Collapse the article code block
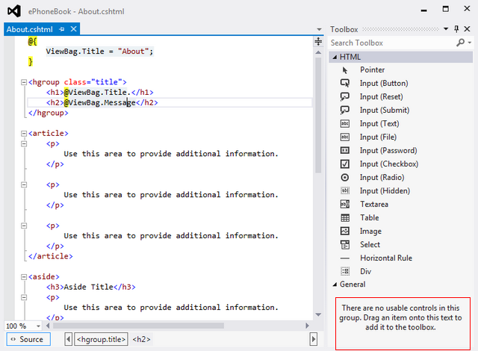Viewport: 478px width, 351px height. pos(24,134)
